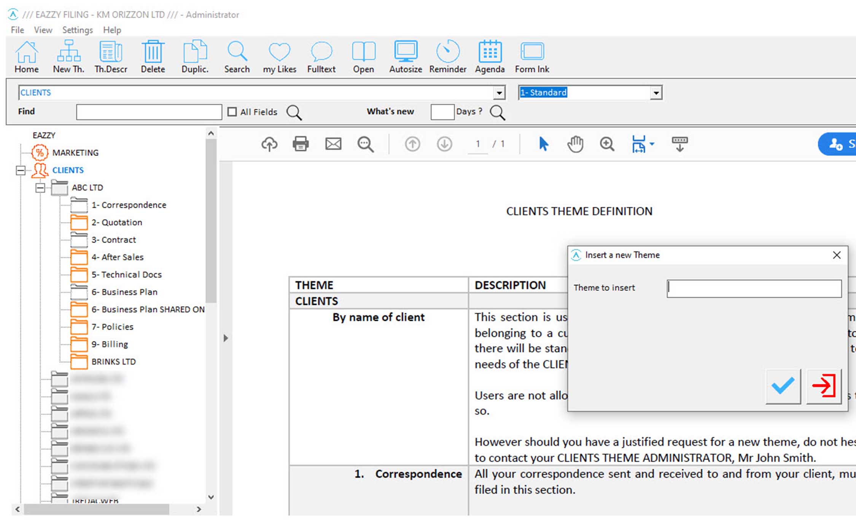Select the MARKETING tree item
Viewport: 856px width, 522px height.
coord(75,153)
